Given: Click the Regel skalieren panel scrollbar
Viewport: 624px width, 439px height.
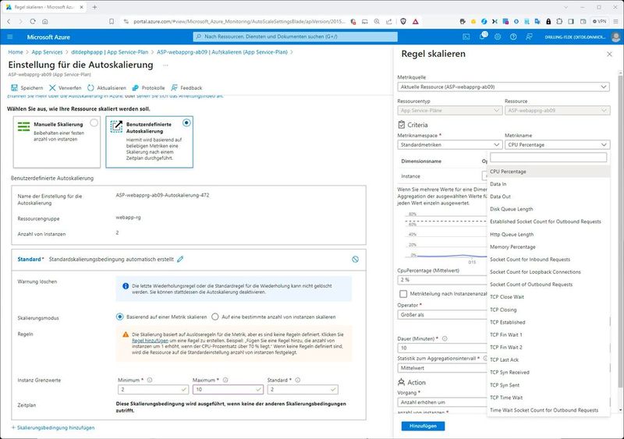Looking at the screenshot, I should point(620,231).
